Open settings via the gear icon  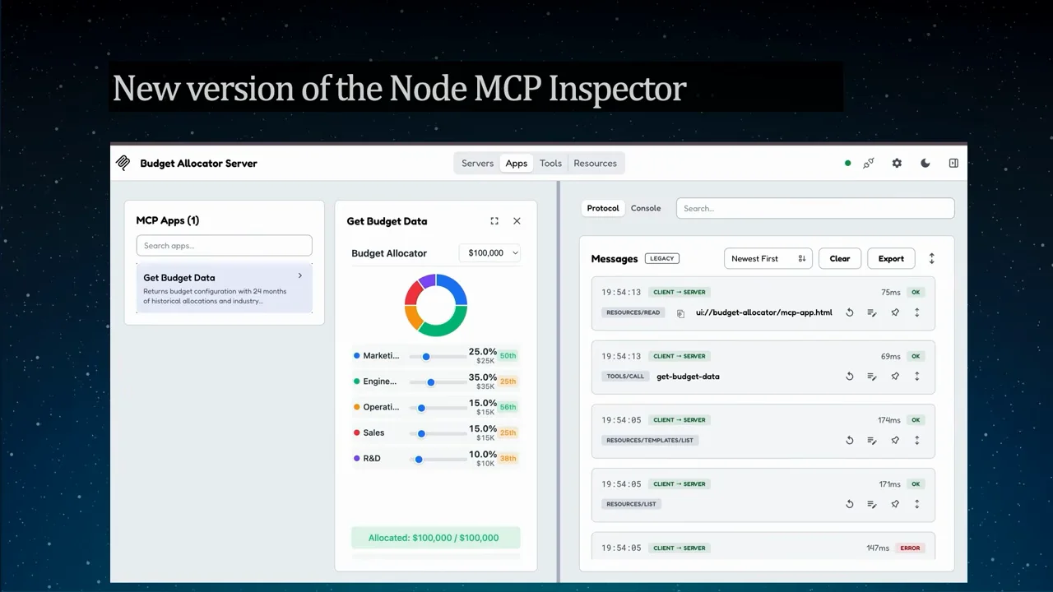pos(897,163)
